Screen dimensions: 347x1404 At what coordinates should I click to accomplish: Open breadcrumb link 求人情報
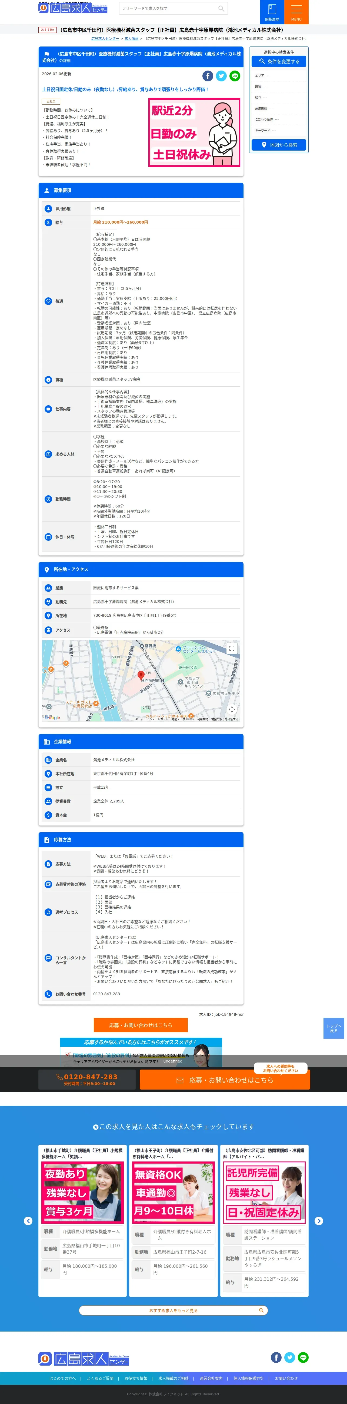131,39
